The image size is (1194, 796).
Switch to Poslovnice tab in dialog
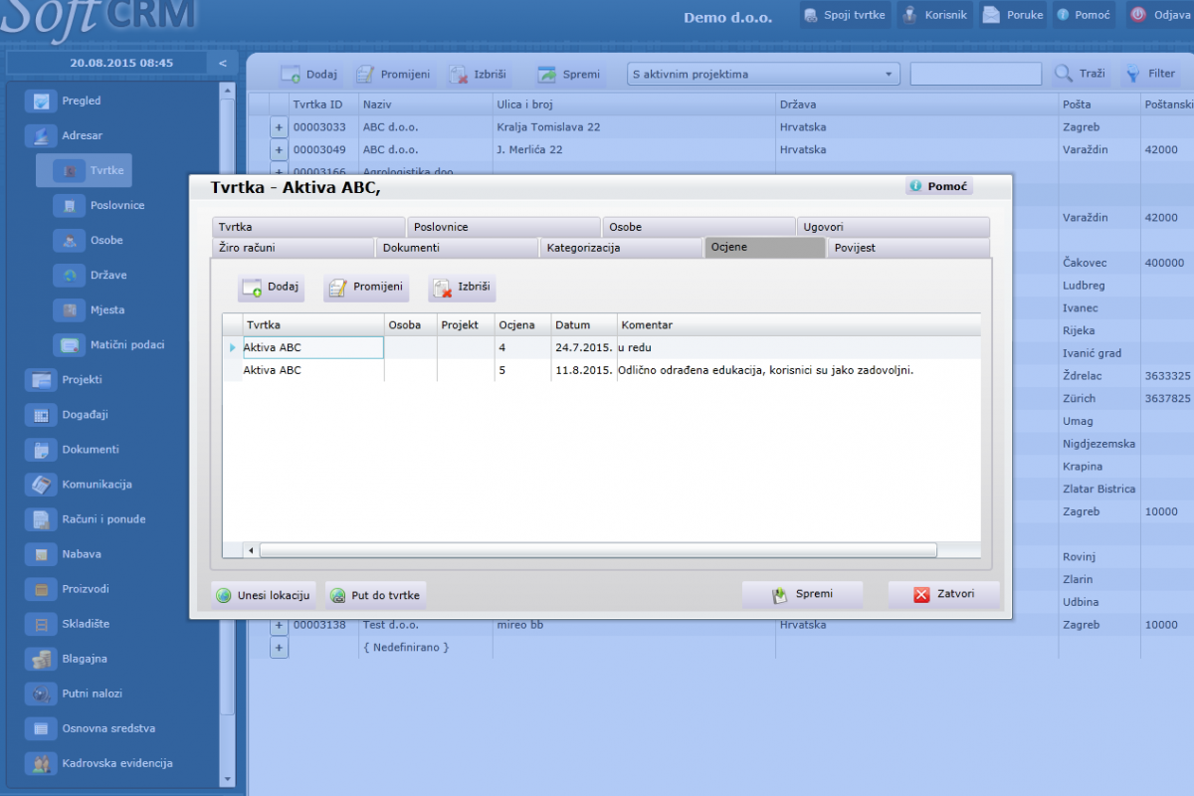[503, 227]
